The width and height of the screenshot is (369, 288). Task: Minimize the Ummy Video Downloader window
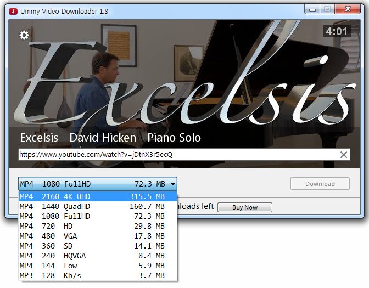pos(312,10)
